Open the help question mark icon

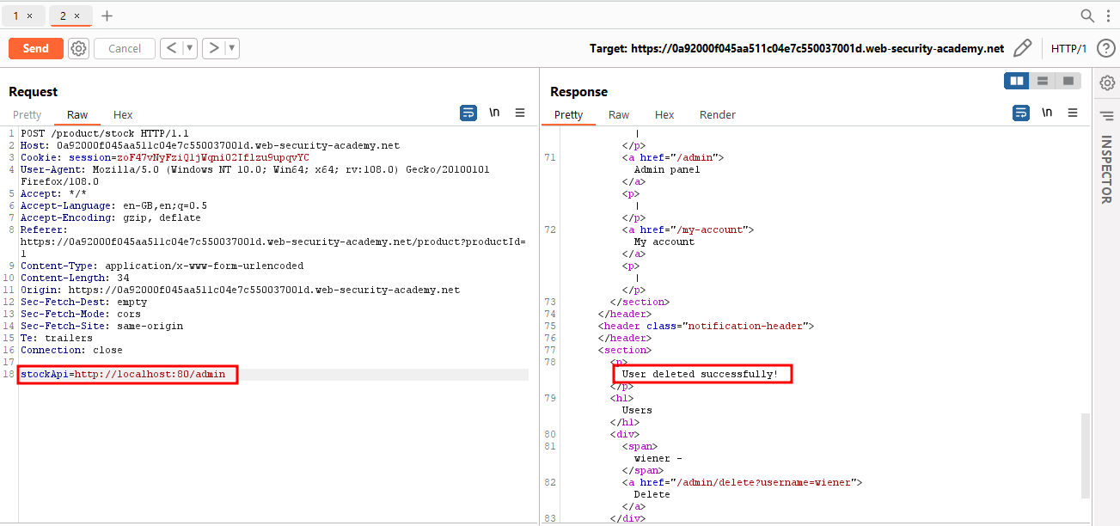1106,49
